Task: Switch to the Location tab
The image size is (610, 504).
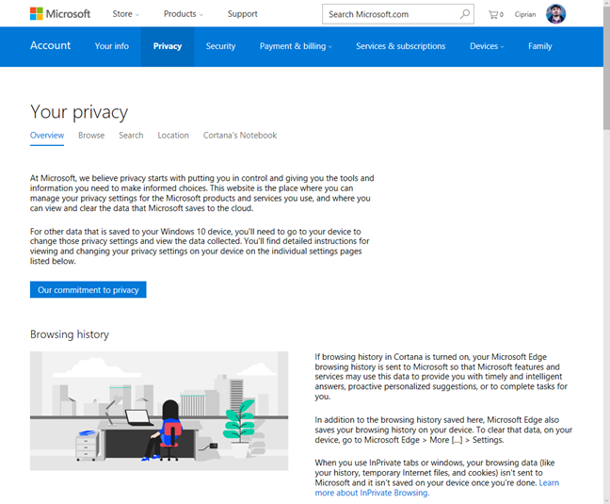Action: click(173, 136)
